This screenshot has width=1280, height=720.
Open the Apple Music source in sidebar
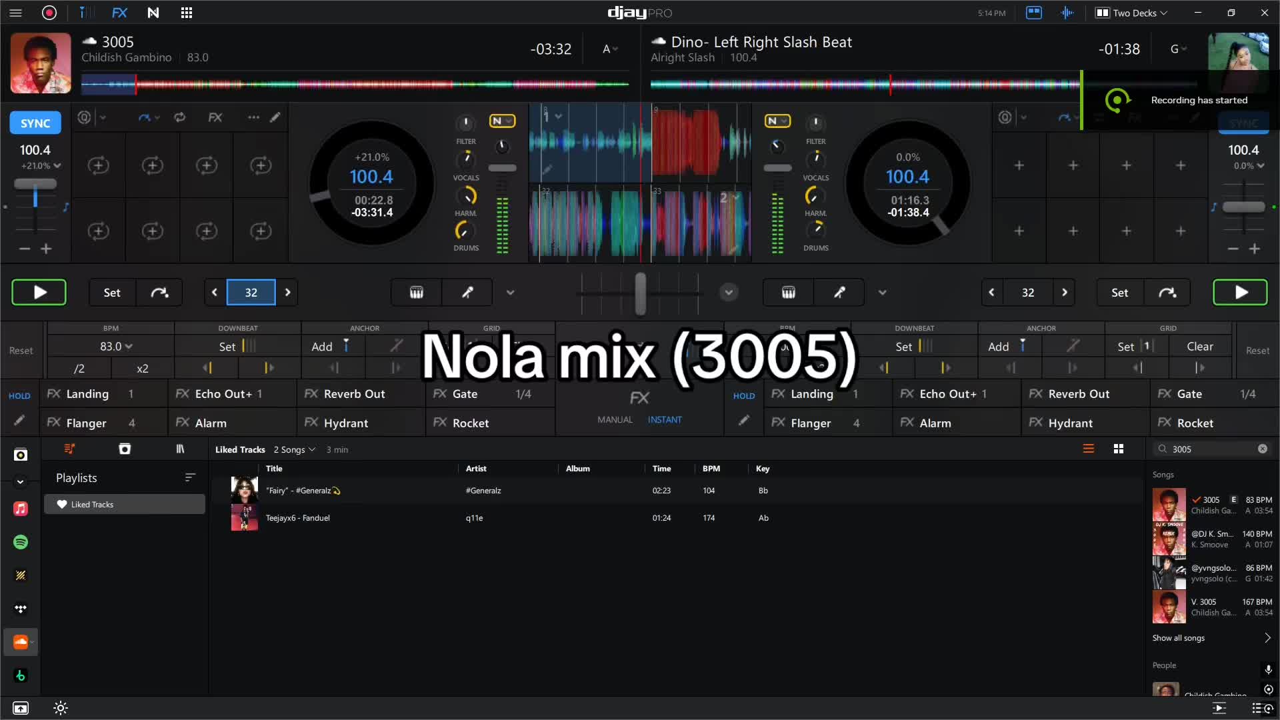click(21, 509)
